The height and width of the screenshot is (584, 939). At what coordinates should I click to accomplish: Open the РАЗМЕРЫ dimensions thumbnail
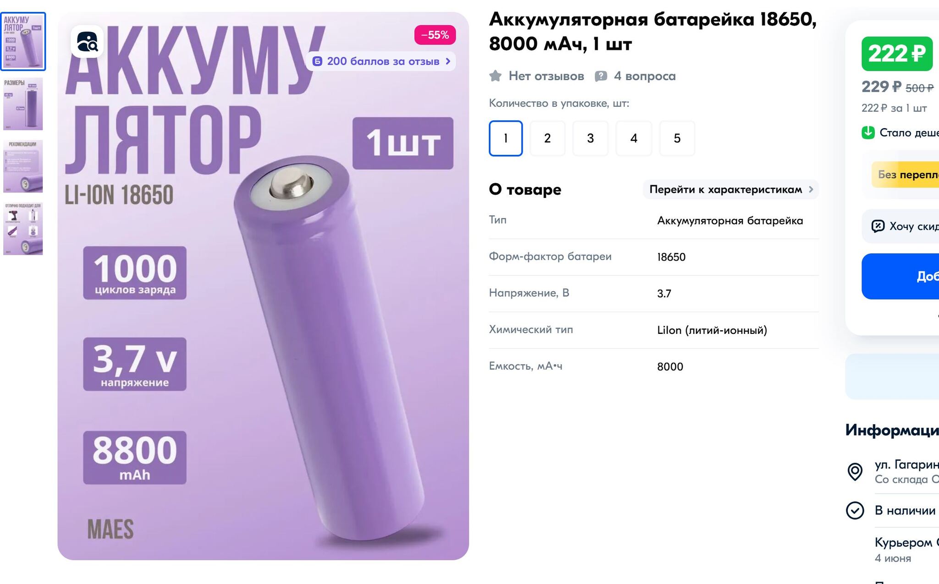pyautogui.click(x=23, y=104)
